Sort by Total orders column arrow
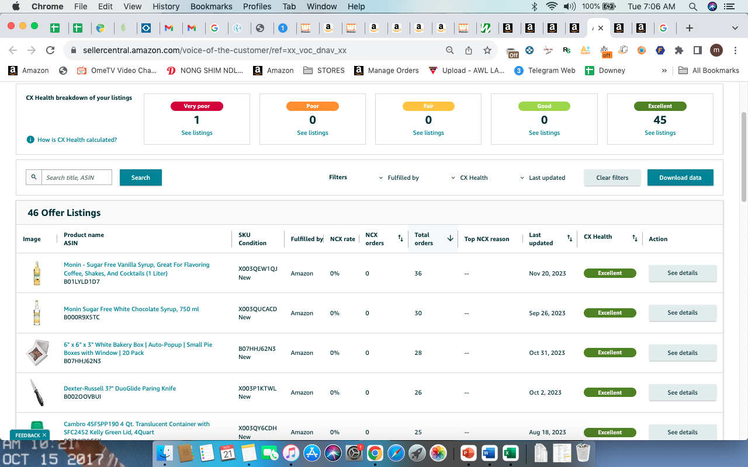The height and width of the screenshot is (467, 748). pyautogui.click(x=451, y=239)
